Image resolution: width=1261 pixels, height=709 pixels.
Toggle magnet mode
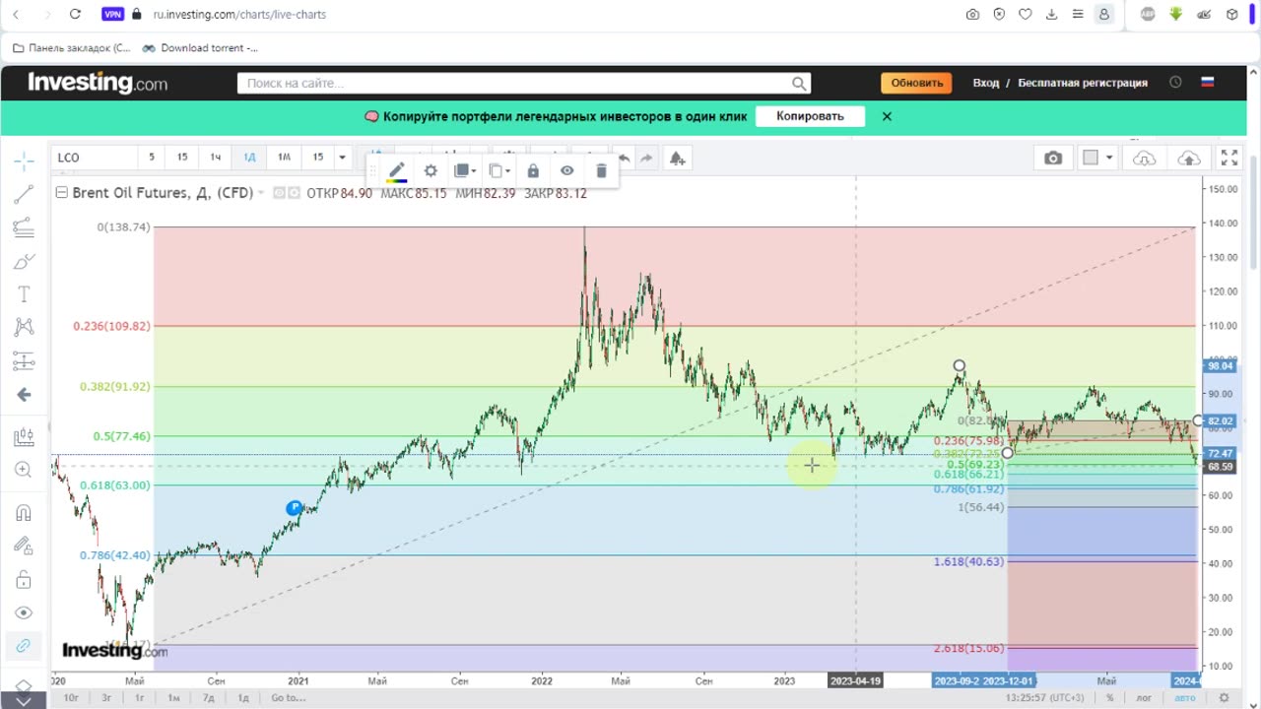pos(25,513)
